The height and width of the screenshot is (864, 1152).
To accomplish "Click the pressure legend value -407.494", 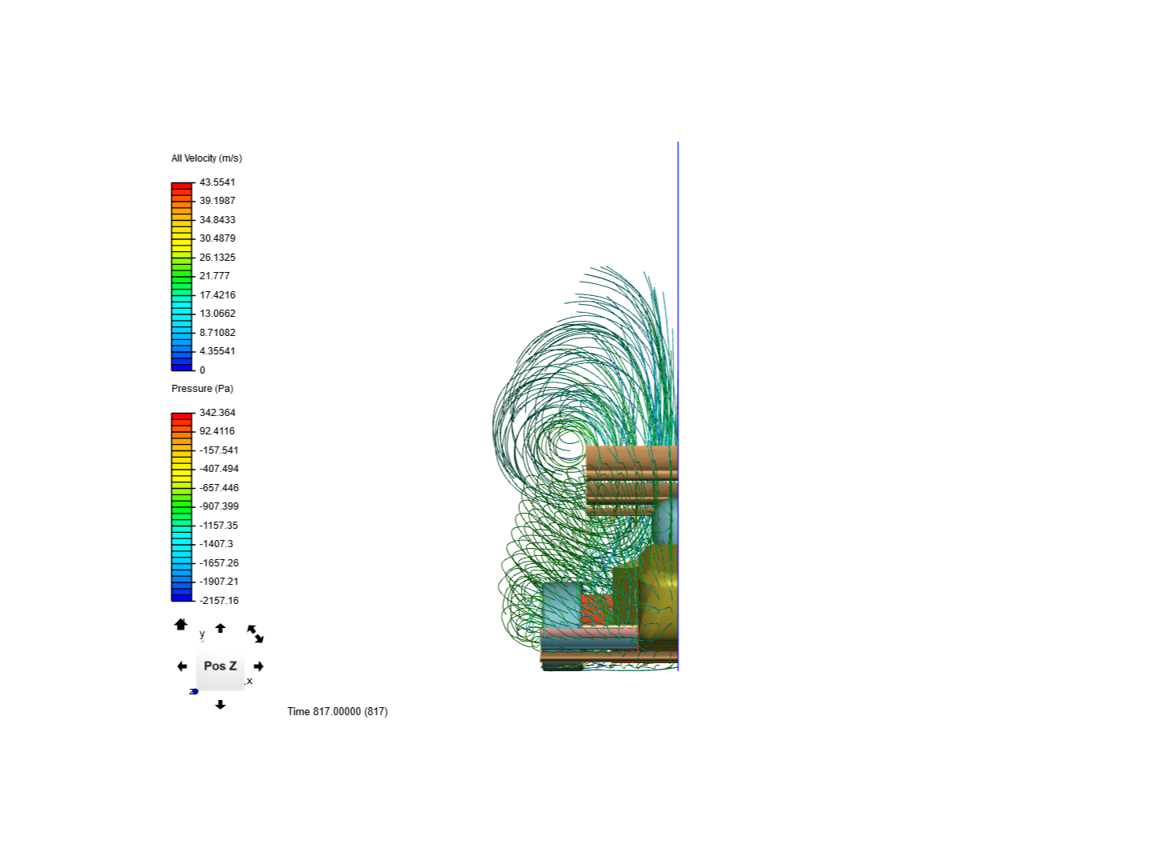I will tap(219, 469).
